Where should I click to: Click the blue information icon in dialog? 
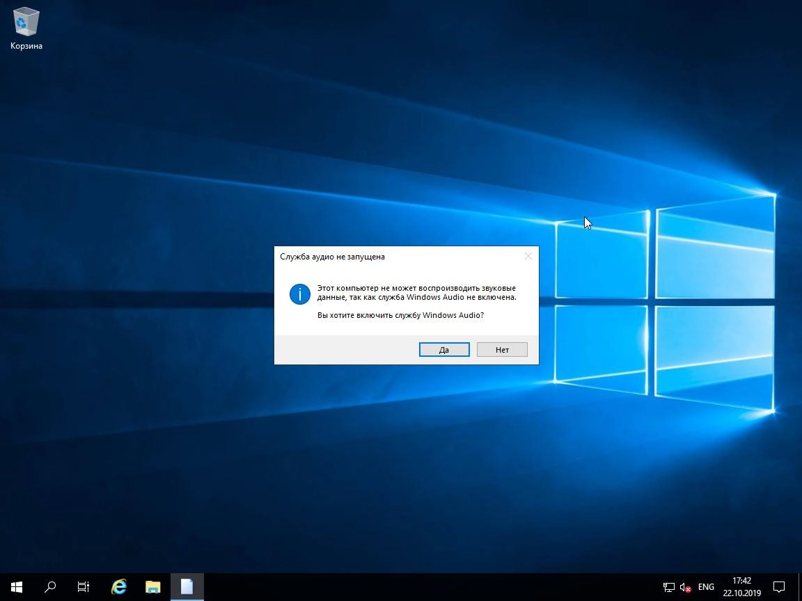tap(300, 294)
